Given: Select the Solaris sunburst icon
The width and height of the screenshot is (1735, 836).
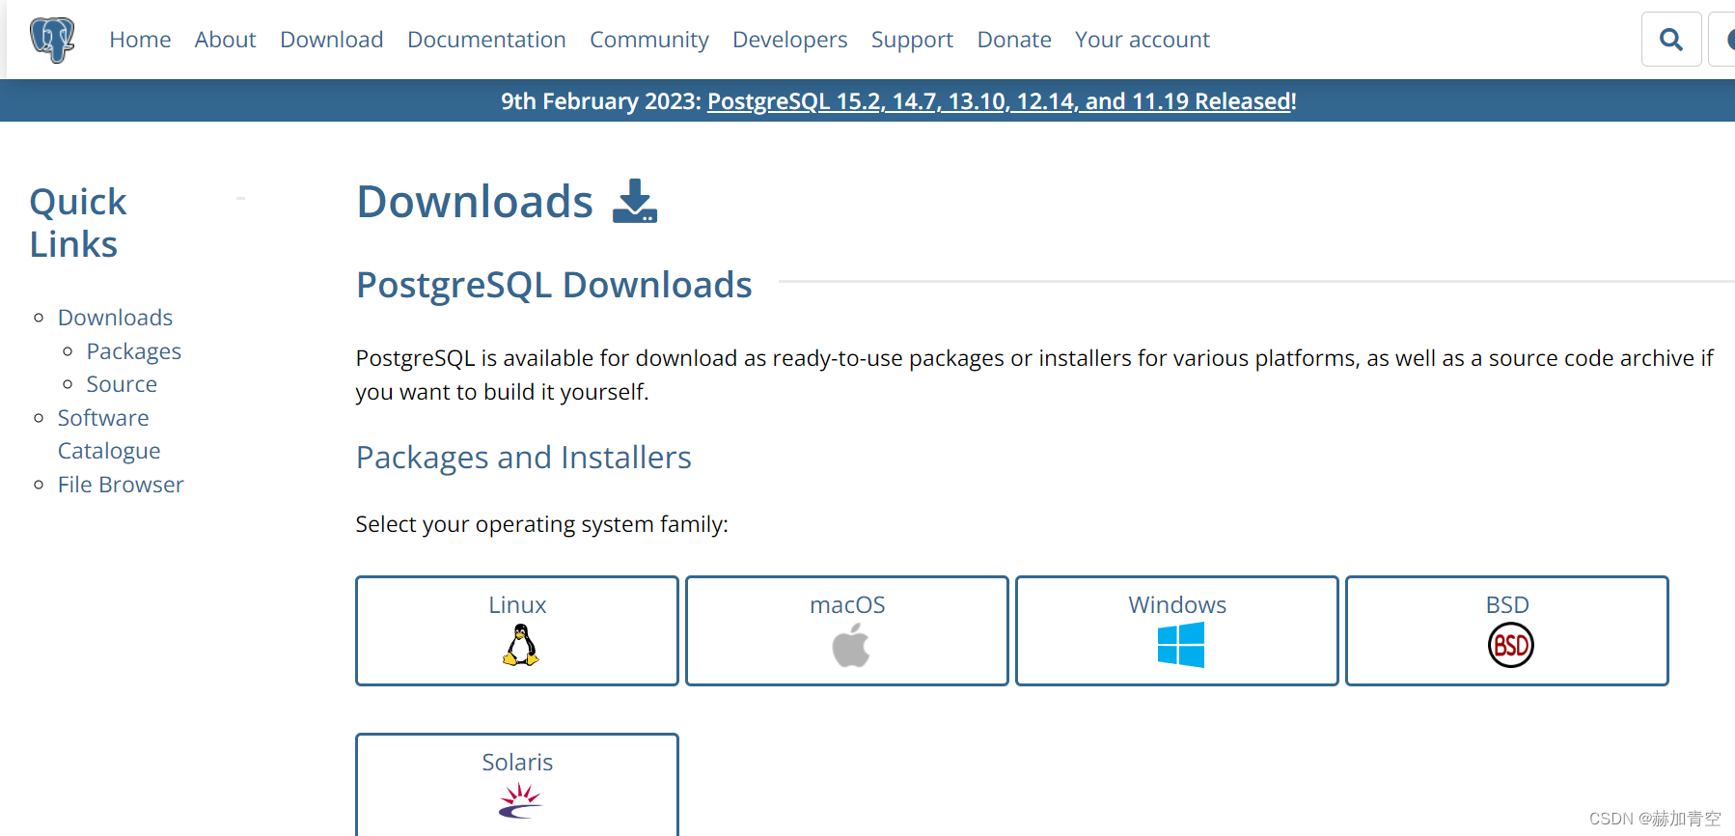Looking at the screenshot, I should (x=520, y=800).
